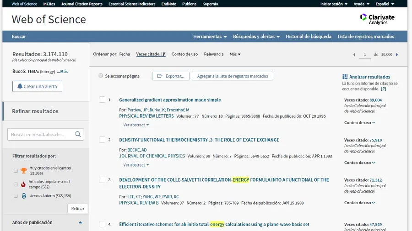Toggle the Acceso Abierto filter checkbox
The height and width of the screenshot is (231, 412).
click(16, 196)
